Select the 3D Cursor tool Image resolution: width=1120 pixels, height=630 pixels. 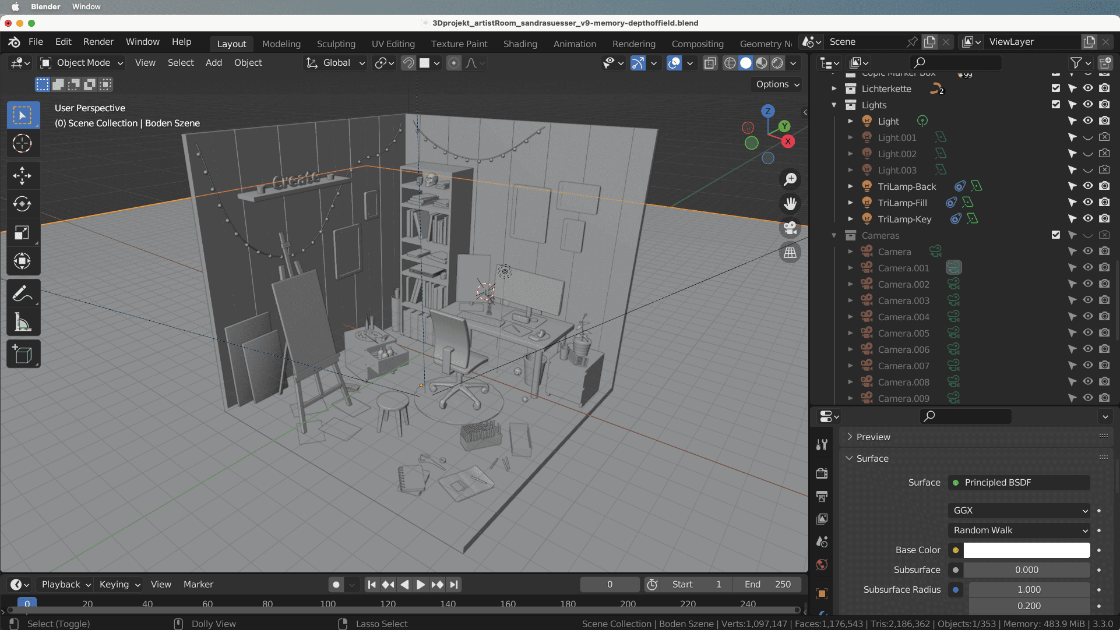coord(22,143)
